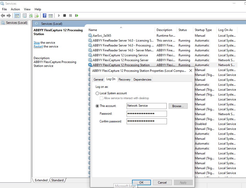Image resolution: width=246 pixels, height=188 pixels.
Task: Click the Stop the service link
Action: click(36, 43)
